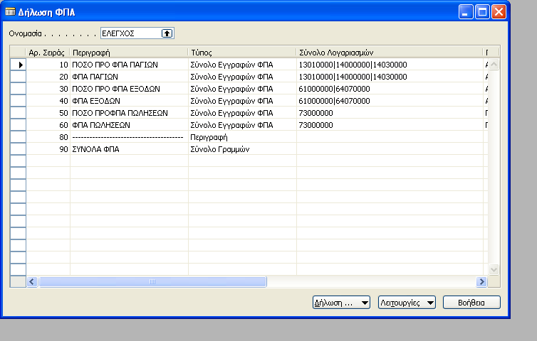Click line number 20 cell
Image resolution: width=537 pixels, height=341 pixels.
[48, 77]
